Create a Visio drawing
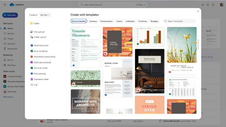Viewport: 226px width, 127px height. tap(38, 73)
